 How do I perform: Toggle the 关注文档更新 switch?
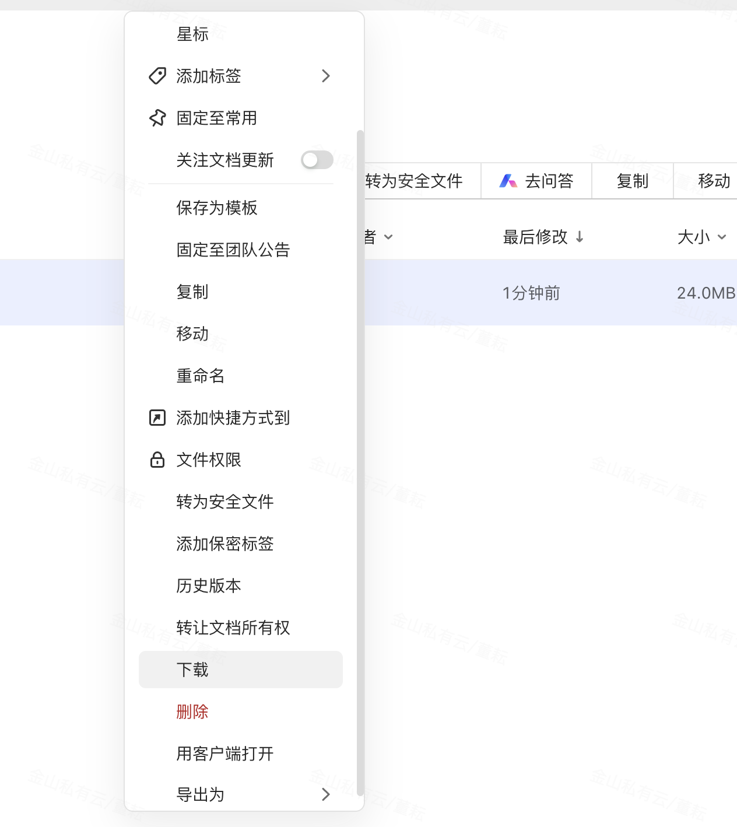(317, 160)
